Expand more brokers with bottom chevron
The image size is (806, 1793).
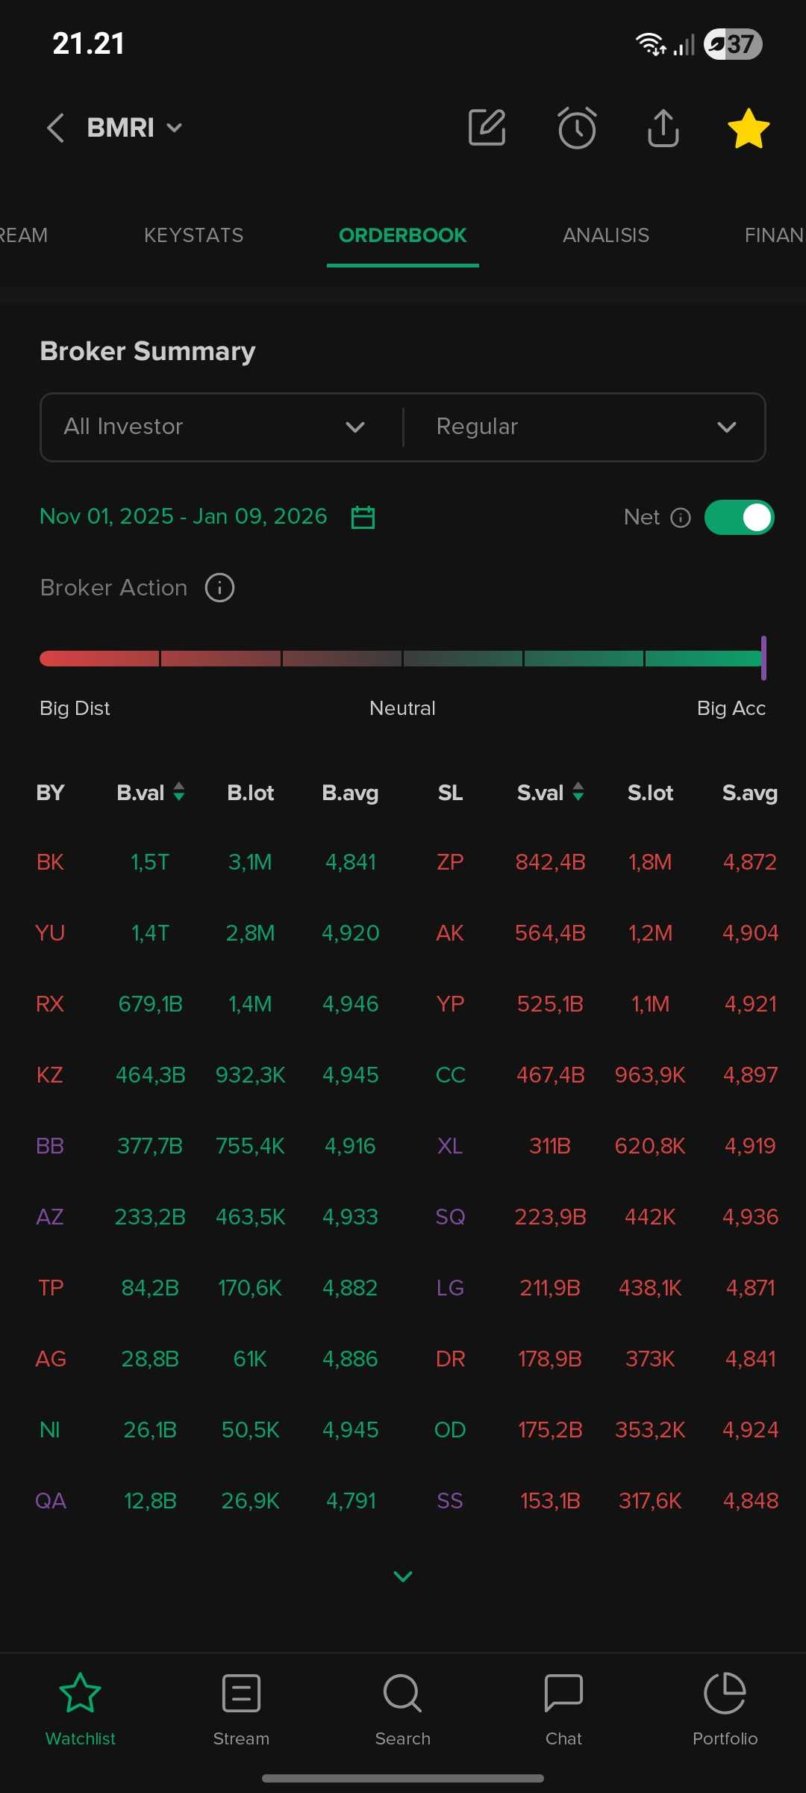(403, 1576)
